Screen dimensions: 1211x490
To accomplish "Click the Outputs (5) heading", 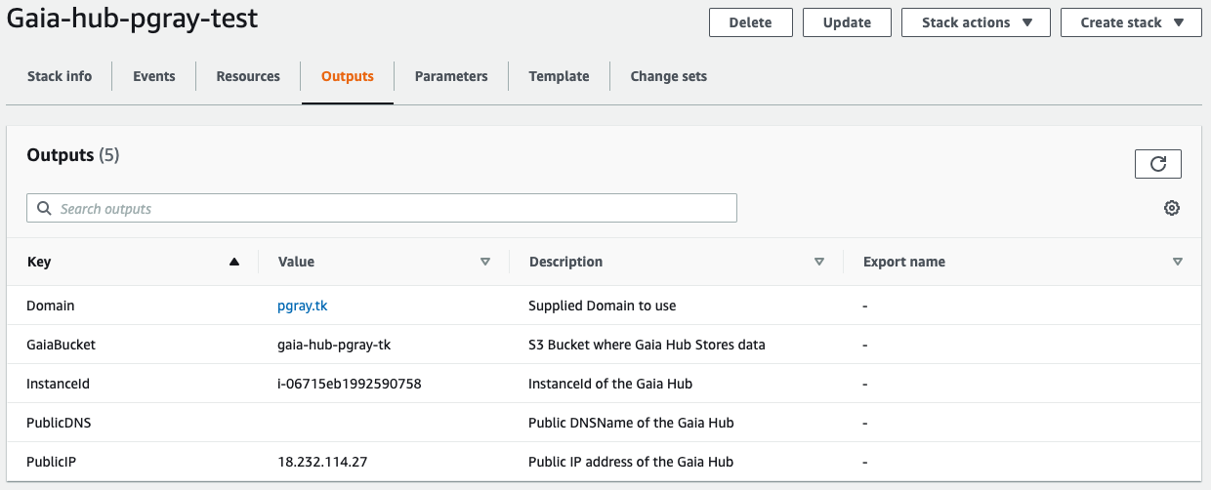I will (73, 155).
